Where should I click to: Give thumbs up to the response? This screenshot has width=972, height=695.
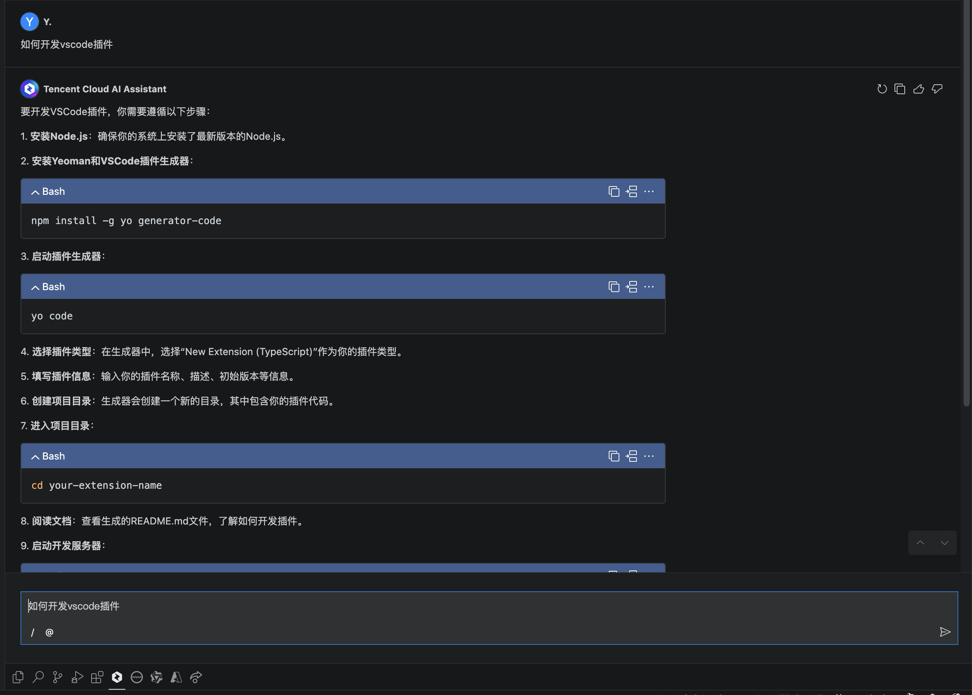coord(918,89)
